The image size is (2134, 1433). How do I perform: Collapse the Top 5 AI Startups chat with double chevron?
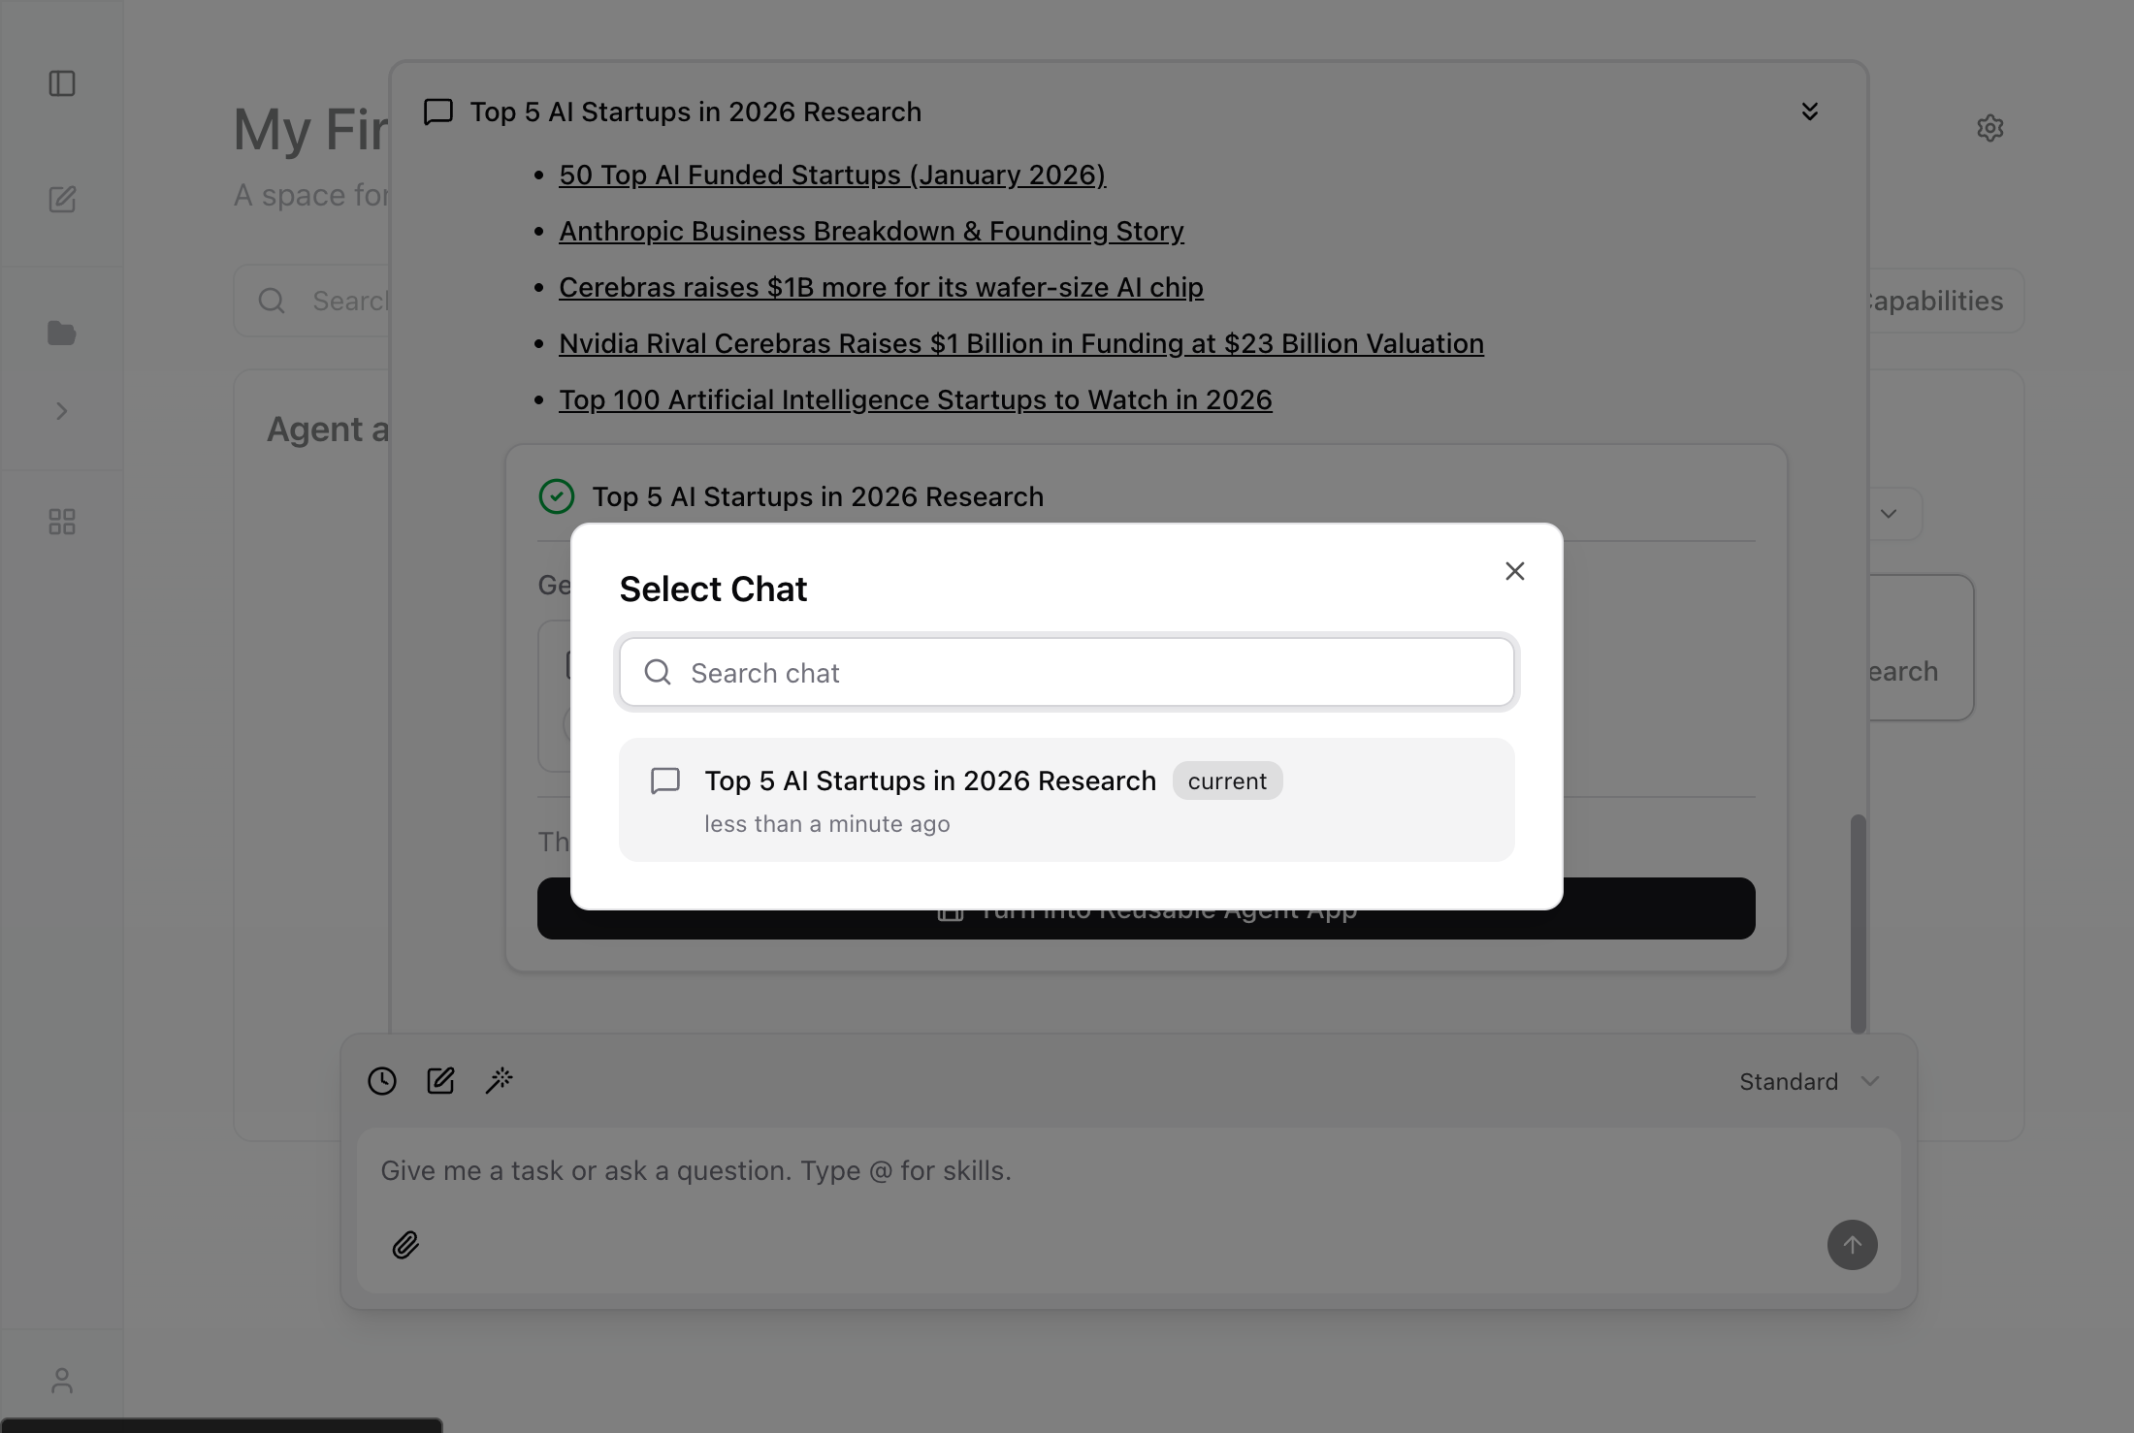click(x=1809, y=111)
